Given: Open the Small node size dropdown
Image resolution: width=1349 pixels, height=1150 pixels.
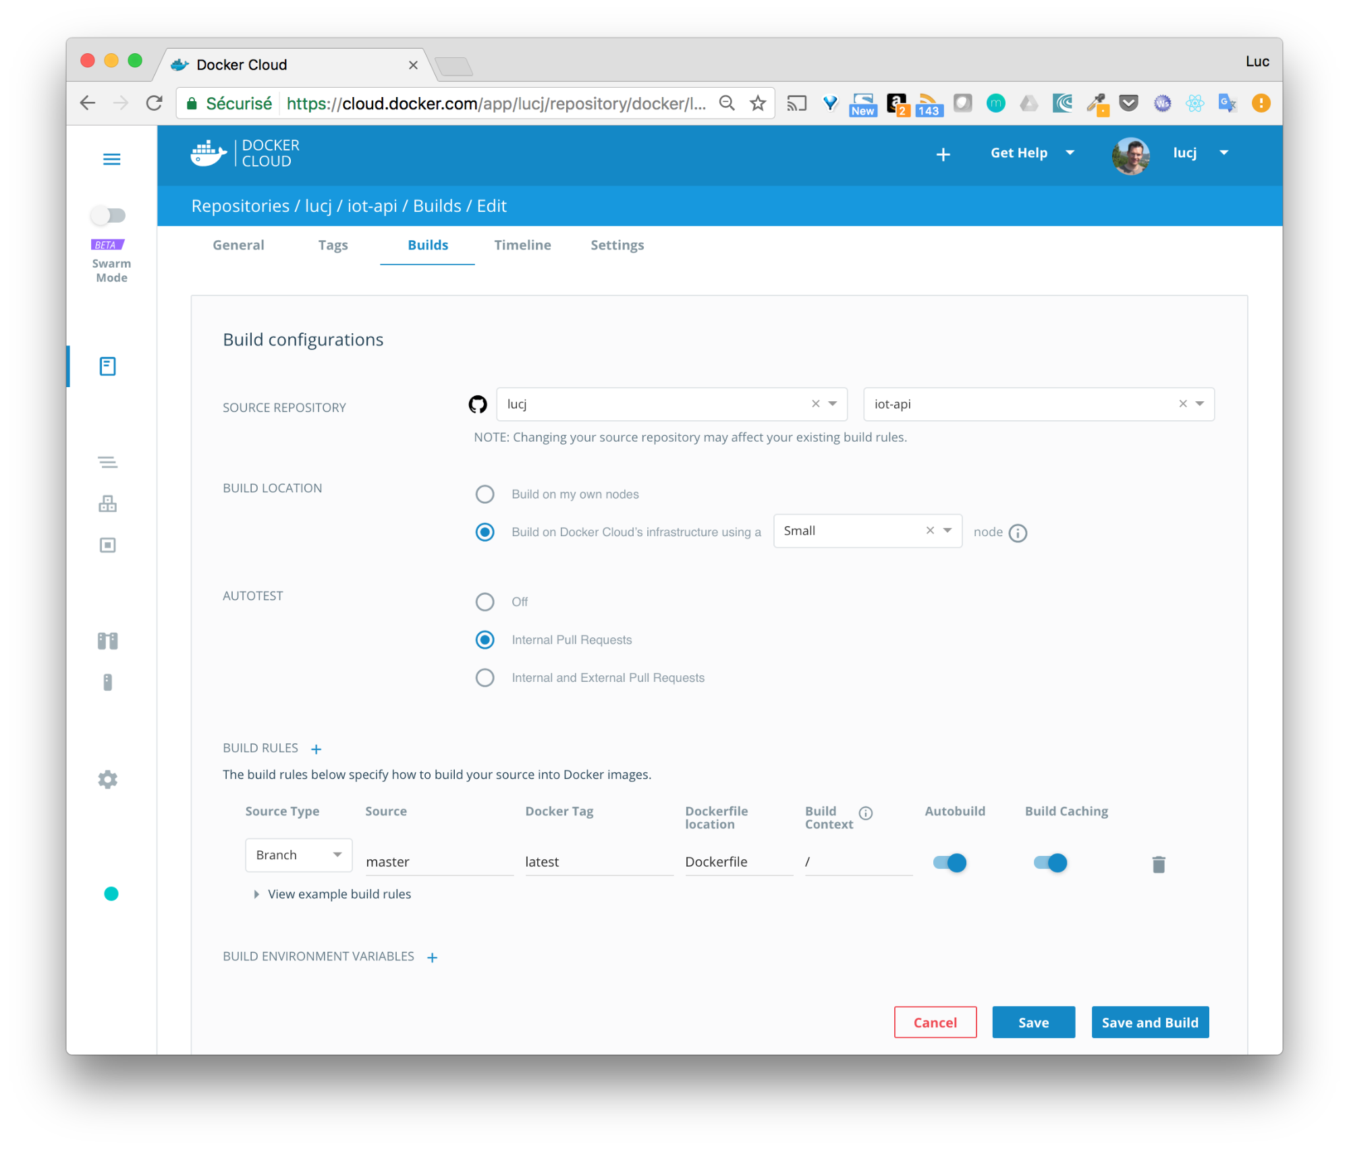Looking at the screenshot, I should point(947,531).
